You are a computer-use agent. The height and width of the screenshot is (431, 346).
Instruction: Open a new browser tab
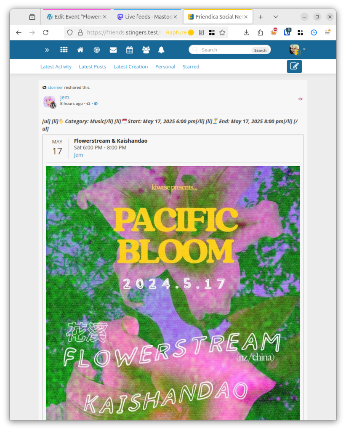coord(261,17)
